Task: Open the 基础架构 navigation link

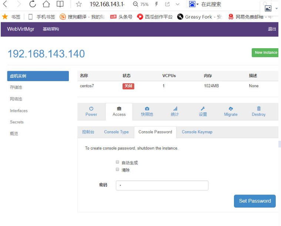Action: [x=51, y=29]
